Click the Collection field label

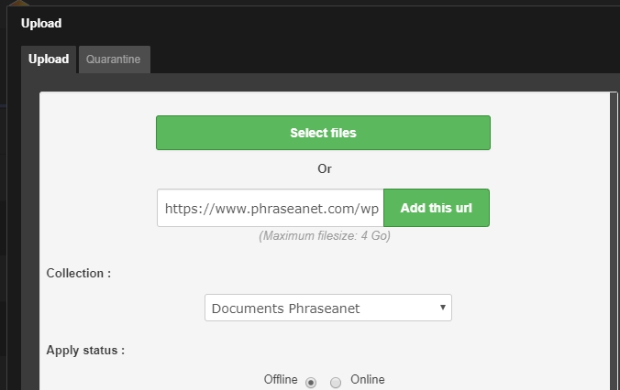[79, 274]
